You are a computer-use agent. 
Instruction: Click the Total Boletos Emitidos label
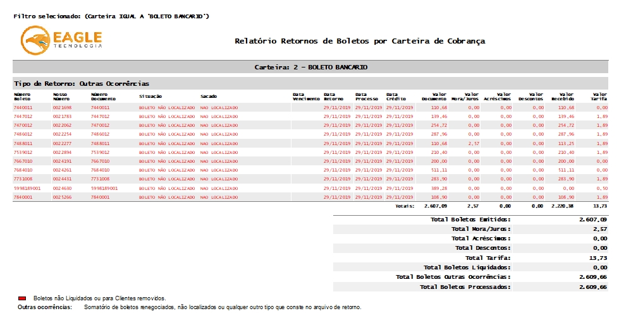tap(470, 219)
